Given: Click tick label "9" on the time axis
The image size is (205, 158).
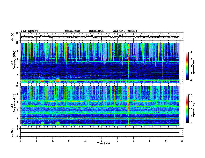Looking at the screenshot, I should (x=166, y=141).
